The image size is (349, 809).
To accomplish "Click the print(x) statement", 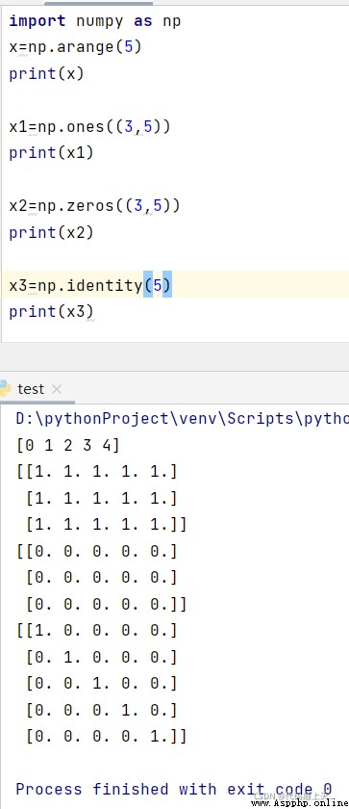I will 46,74.
